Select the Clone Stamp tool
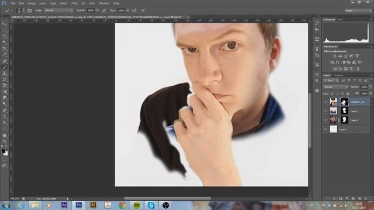The width and height of the screenshot is (374, 210). pos(4,73)
